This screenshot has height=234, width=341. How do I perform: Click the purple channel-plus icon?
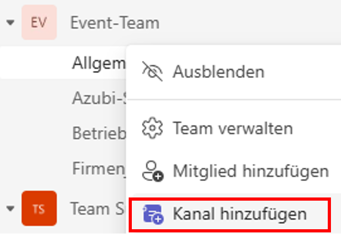click(x=153, y=214)
